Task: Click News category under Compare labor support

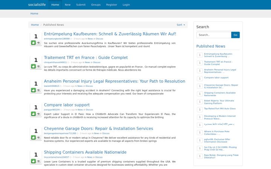Action: click(80, 110)
